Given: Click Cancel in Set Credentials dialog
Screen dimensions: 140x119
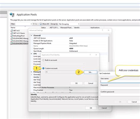Looking at the screenshot, I should (134, 102).
